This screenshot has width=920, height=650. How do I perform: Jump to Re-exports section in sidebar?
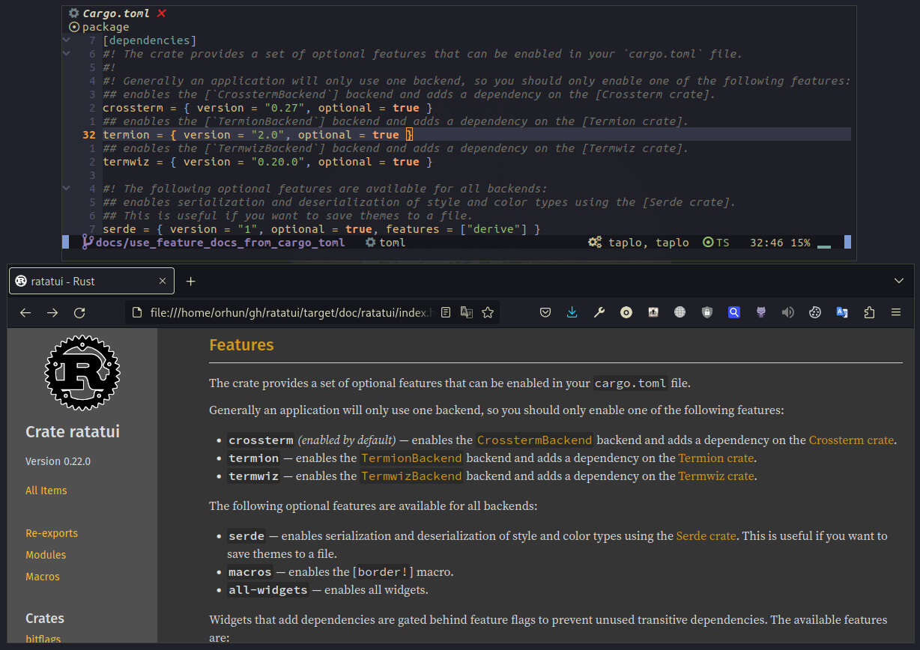click(52, 533)
